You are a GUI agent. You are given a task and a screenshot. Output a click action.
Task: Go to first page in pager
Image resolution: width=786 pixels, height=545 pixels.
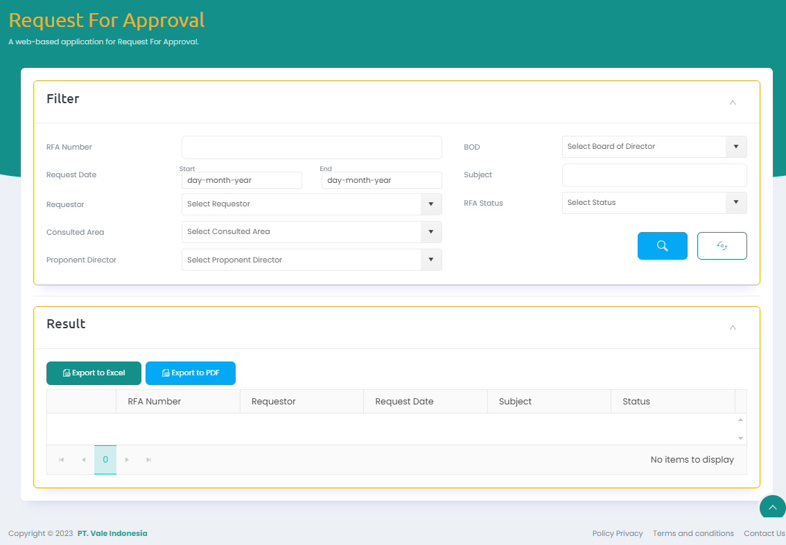tap(62, 460)
